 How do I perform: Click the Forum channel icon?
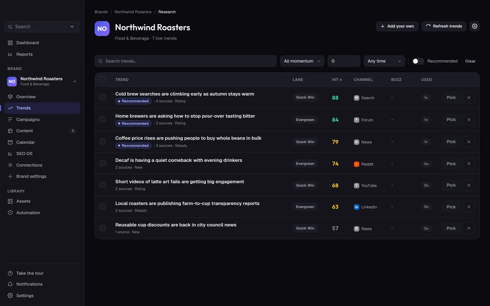(x=356, y=120)
